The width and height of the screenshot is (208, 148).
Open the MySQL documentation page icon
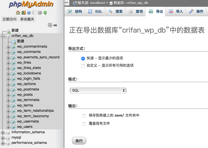click(x=34, y=13)
